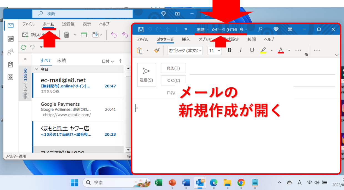
Task: Click the 宛先 (To) button
Action: (x=173, y=68)
